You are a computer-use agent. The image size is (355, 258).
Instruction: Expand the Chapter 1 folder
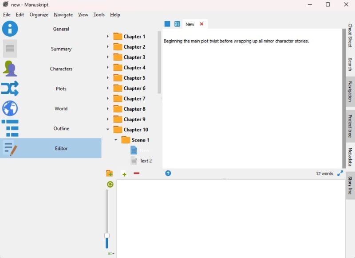tap(107, 36)
